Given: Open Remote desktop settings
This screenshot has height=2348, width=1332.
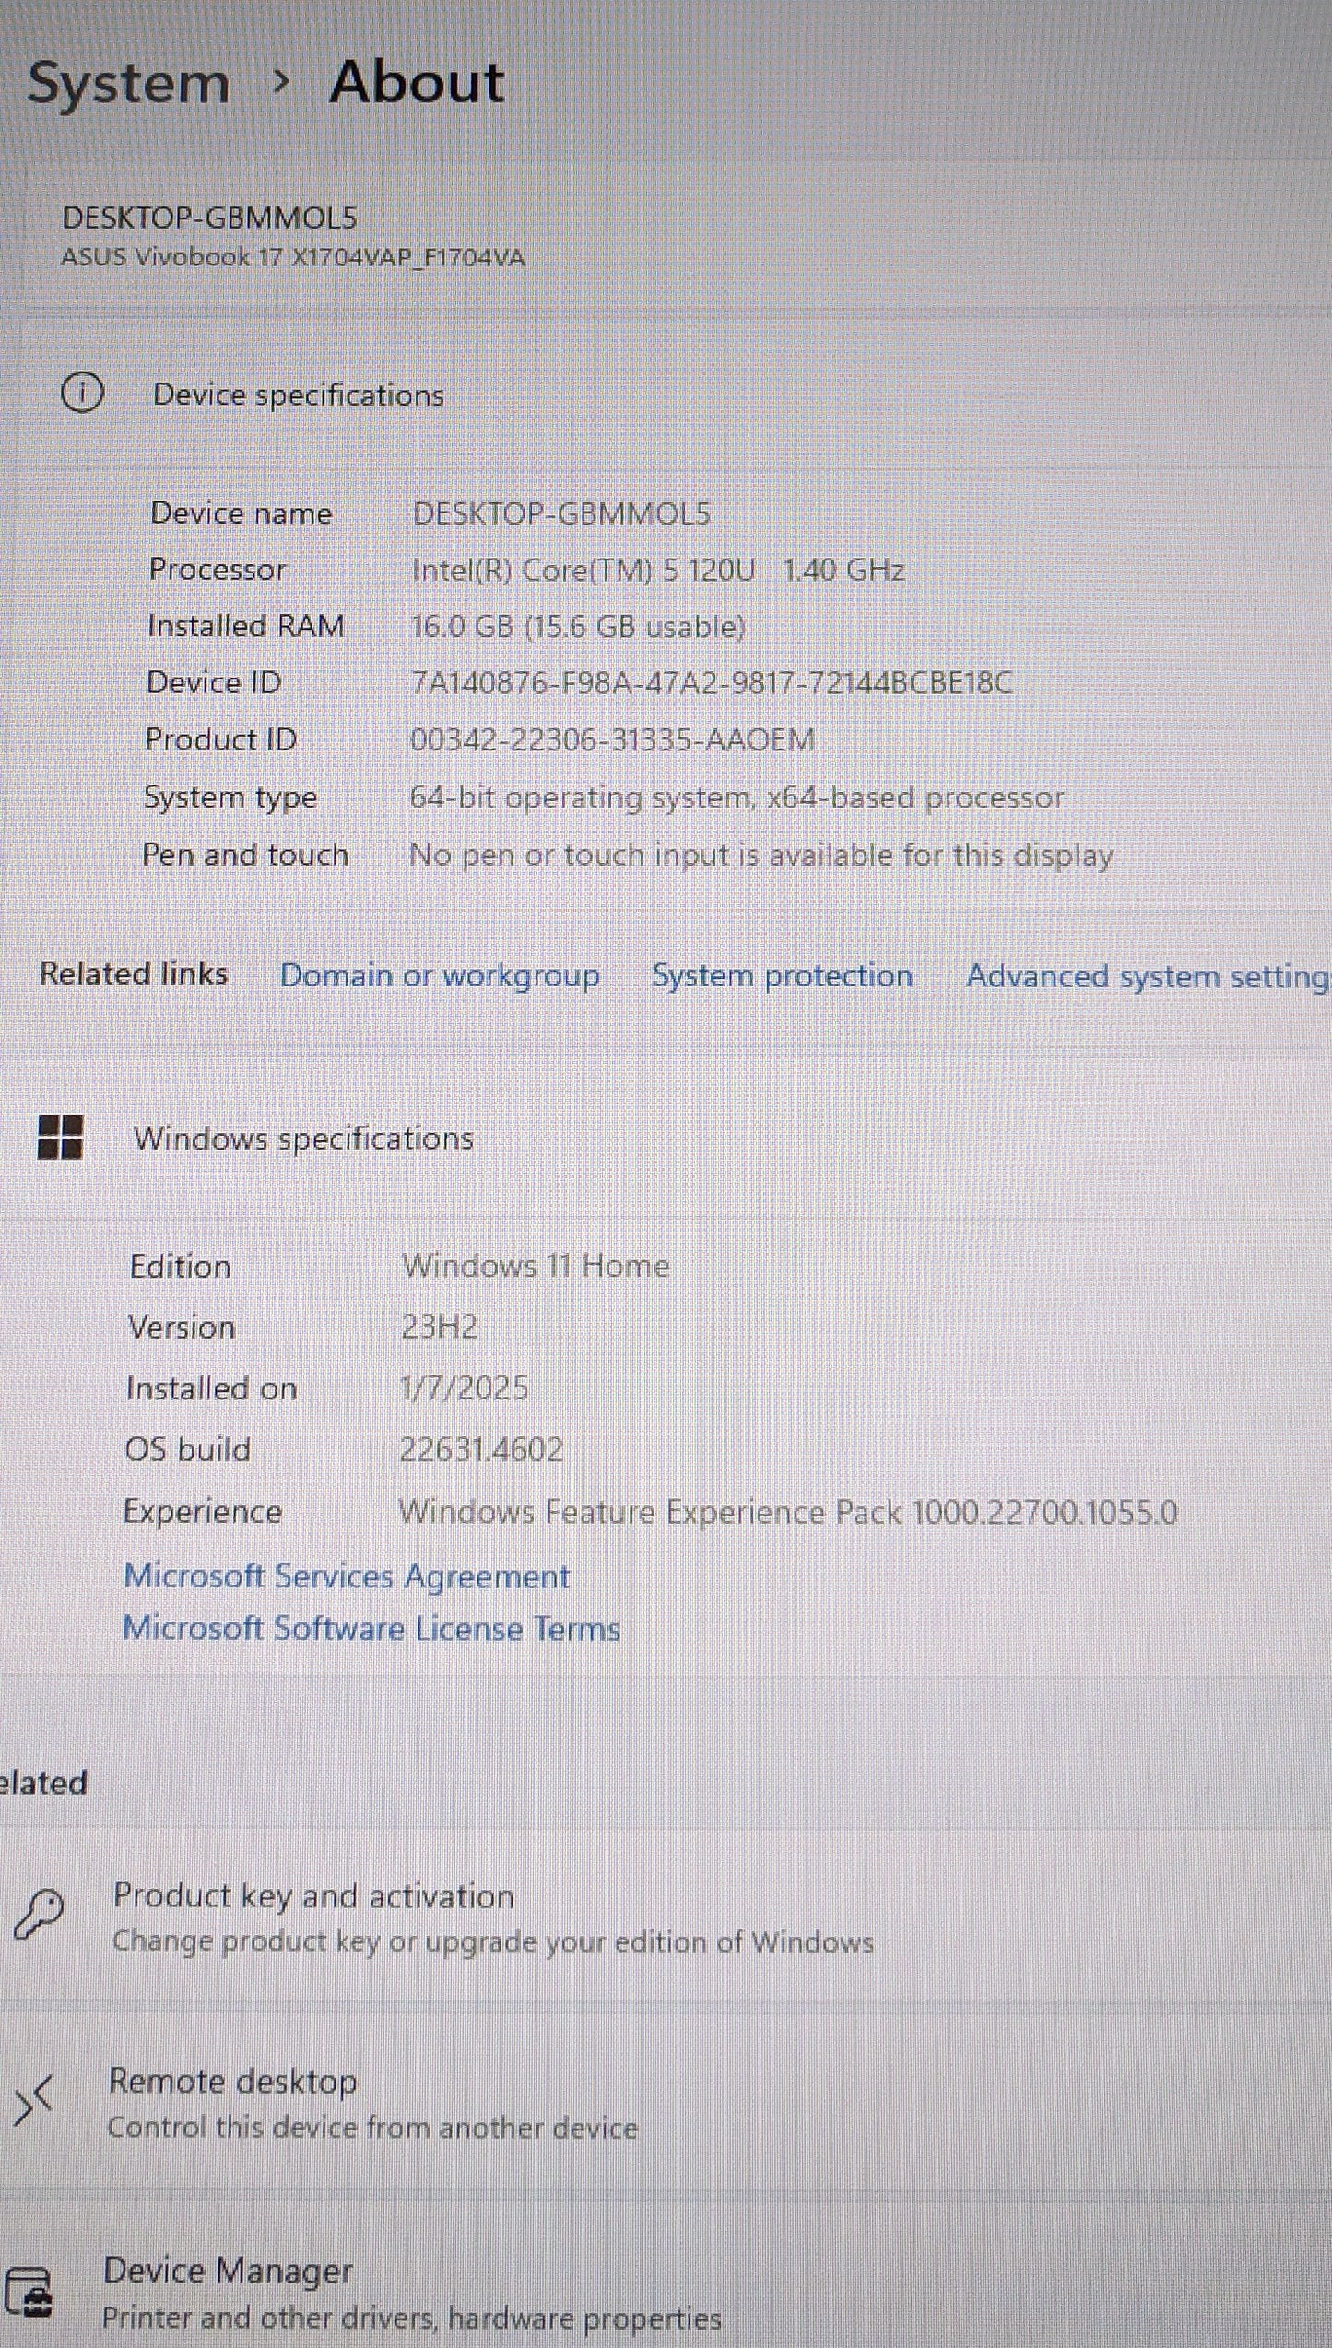Looking at the screenshot, I should click(x=666, y=2103).
